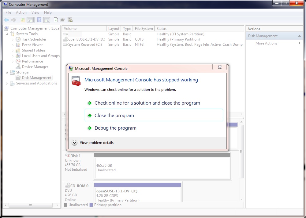Expand the Event Viewer node arrow

pos(13,45)
